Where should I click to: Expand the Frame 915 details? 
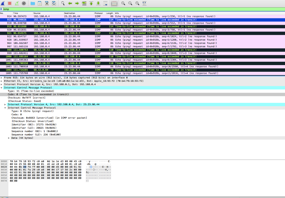(x=2, y=78)
